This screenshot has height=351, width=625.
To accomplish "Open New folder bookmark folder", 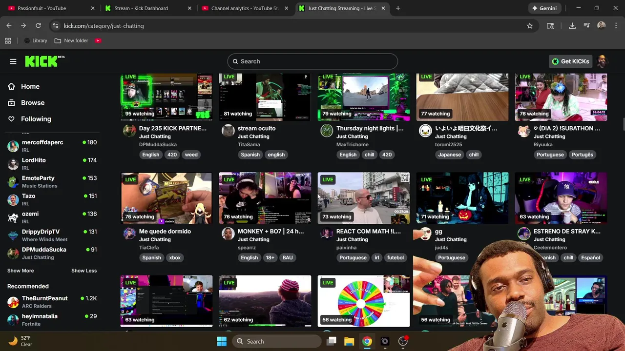I will coord(71,40).
